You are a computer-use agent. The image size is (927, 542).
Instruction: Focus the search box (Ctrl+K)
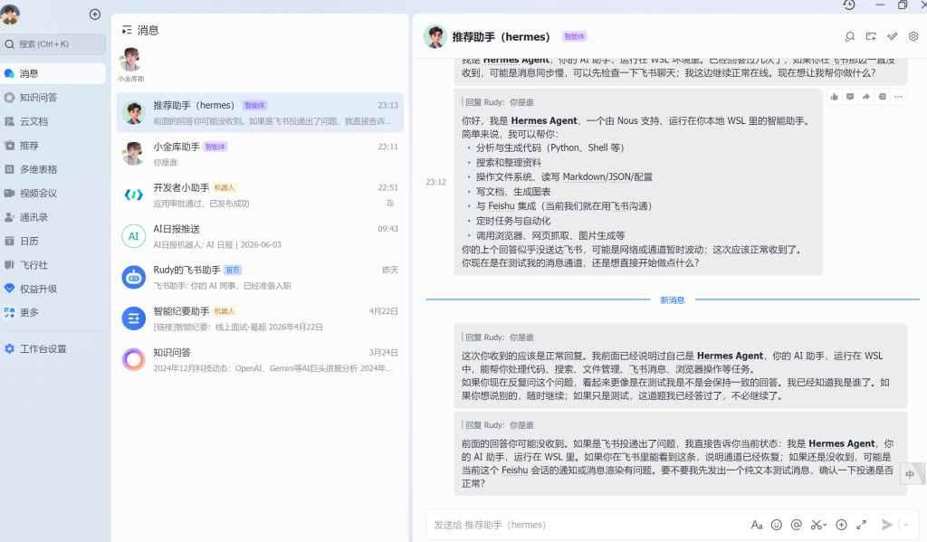click(53, 44)
